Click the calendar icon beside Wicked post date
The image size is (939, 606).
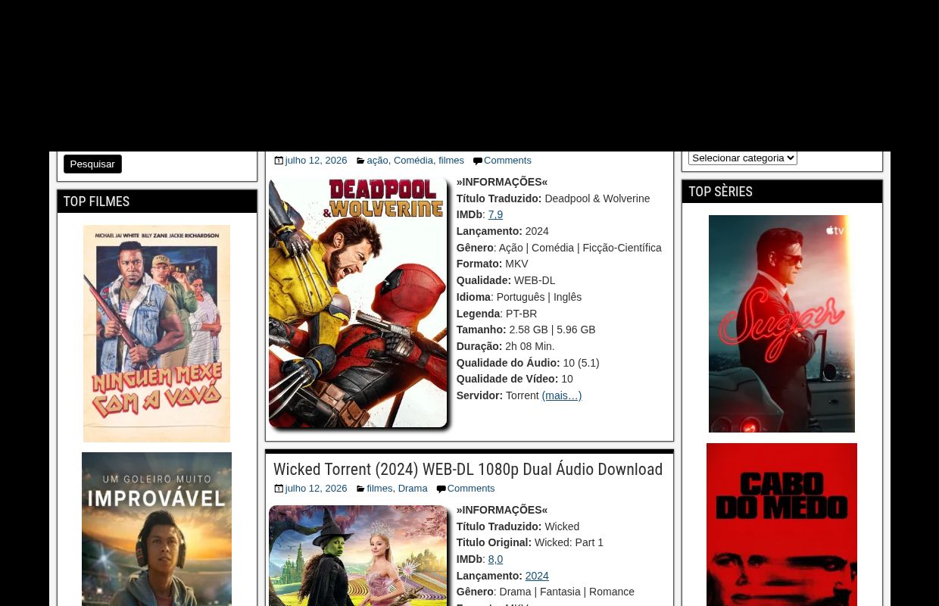tap(279, 489)
